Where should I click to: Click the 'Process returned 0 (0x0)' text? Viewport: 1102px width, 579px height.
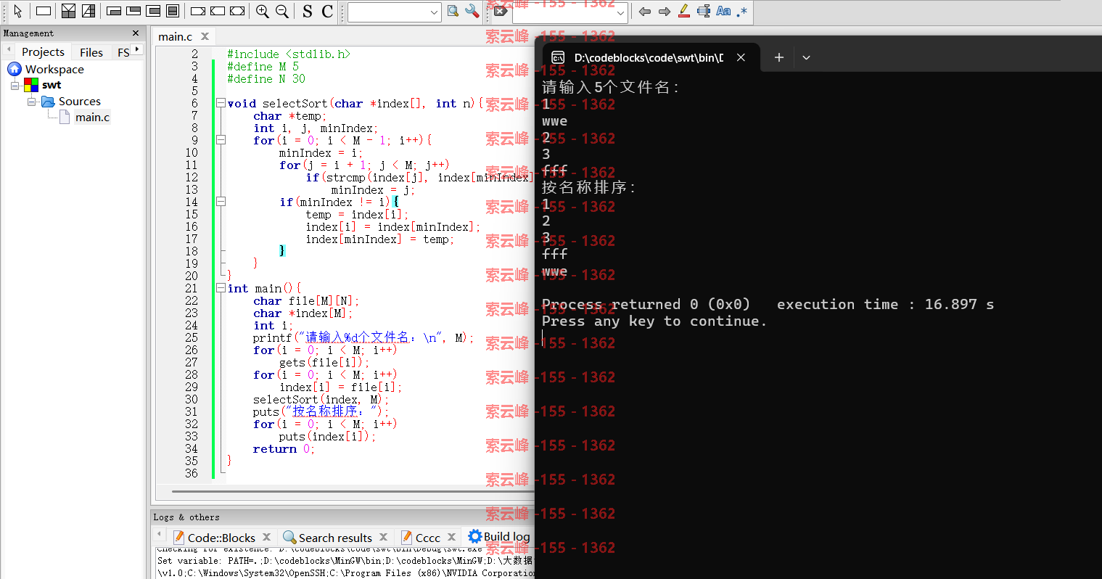pos(646,305)
